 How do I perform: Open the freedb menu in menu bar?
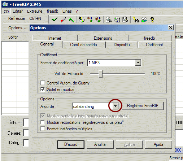point(52,11)
